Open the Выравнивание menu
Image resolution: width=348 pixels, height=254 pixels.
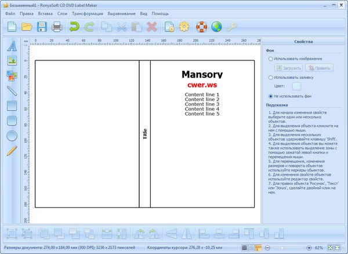[121, 13]
